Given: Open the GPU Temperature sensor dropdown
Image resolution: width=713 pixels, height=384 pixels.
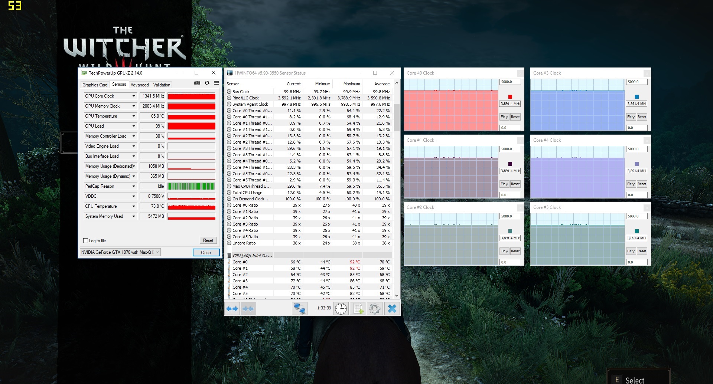Looking at the screenshot, I should click(x=134, y=116).
